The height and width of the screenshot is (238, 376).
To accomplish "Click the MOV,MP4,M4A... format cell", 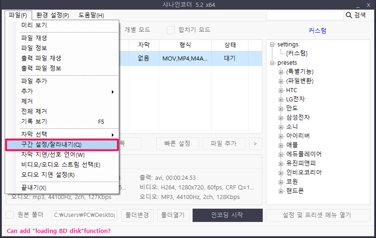I will tap(185, 58).
